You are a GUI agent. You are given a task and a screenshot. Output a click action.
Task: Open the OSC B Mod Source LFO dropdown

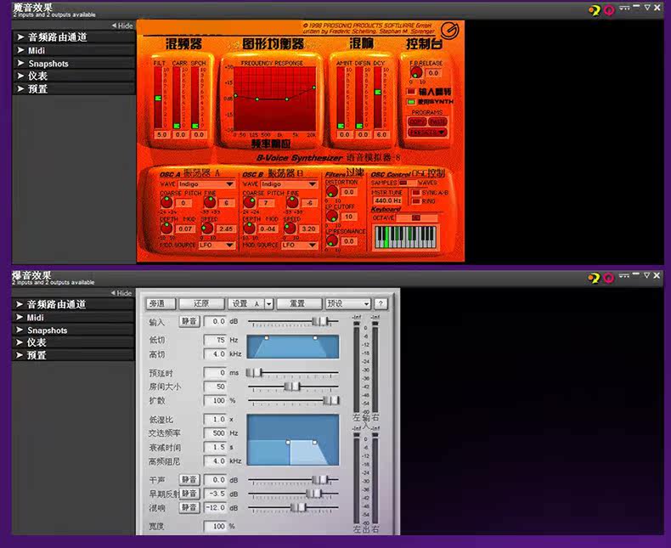coord(299,245)
